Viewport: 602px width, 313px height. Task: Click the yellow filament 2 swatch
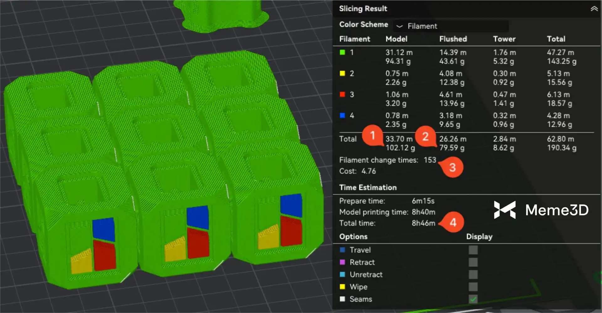coord(342,73)
